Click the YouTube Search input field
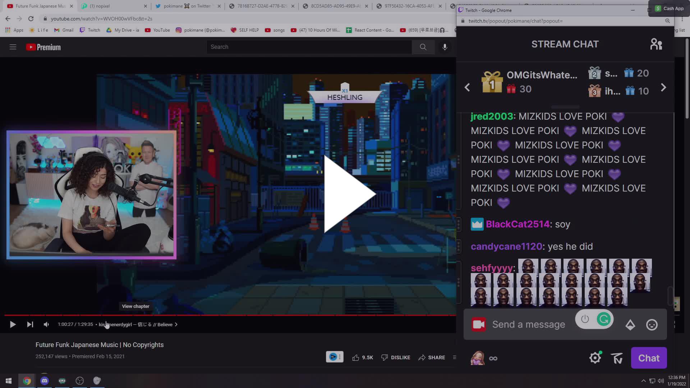The height and width of the screenshot is (388, 690). click(x=309, y=47)
